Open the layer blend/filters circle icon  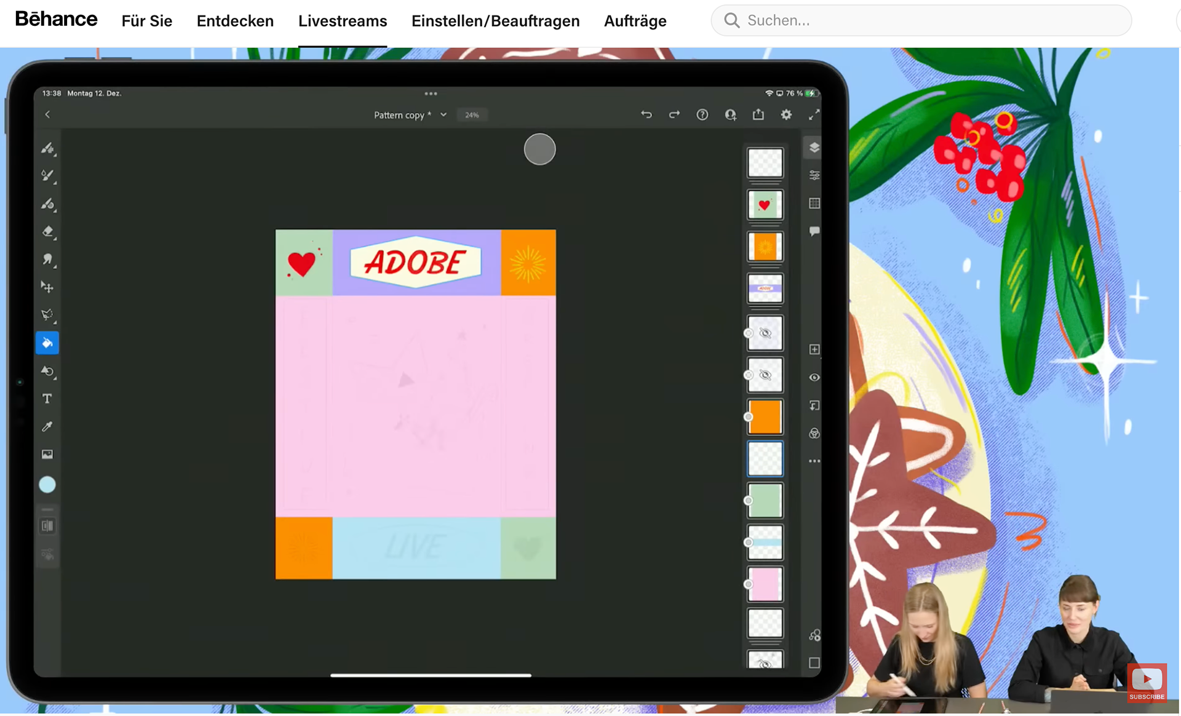point(814,433)
